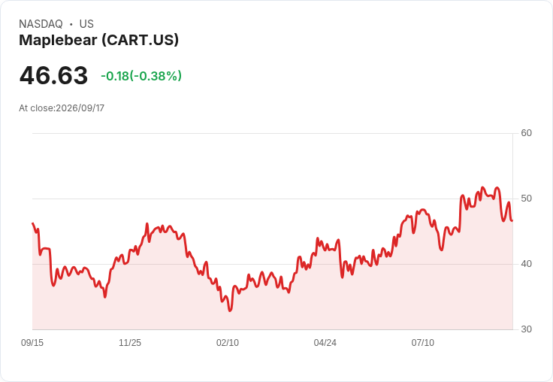
Task: Click the At close:2026/09/17 timestamp
Action: [x=62, y=108]
